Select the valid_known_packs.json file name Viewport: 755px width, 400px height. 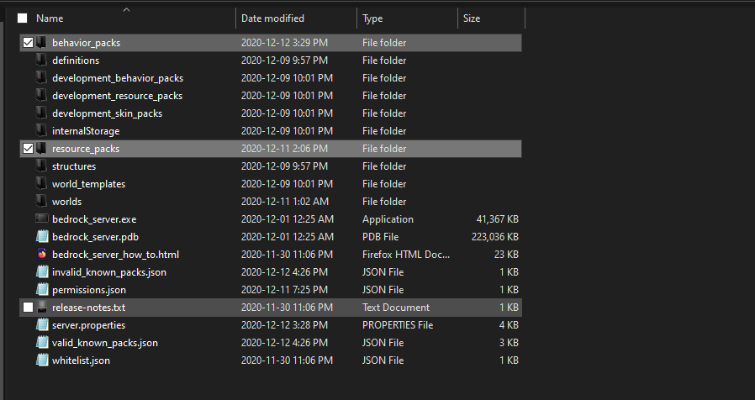click(105, 343)
